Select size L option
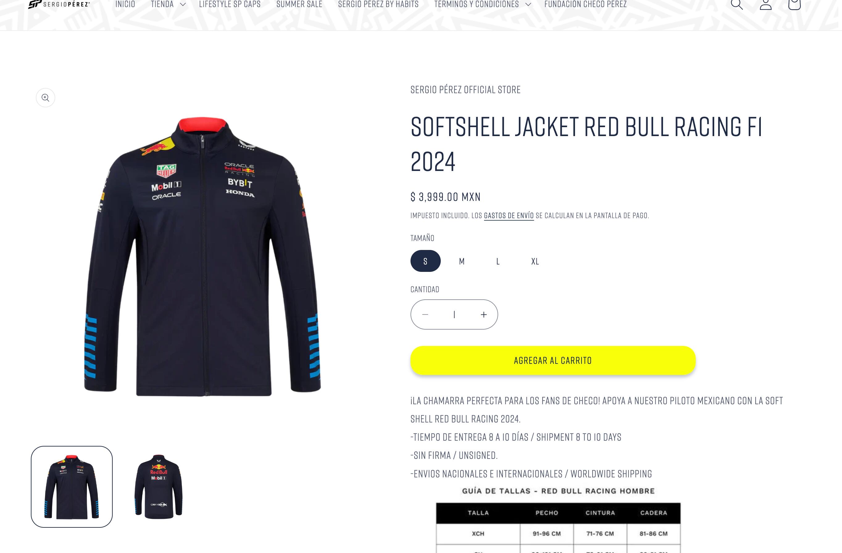Image resolution: width=842 pixels, height=553 pixels. (x=498, y=261)
